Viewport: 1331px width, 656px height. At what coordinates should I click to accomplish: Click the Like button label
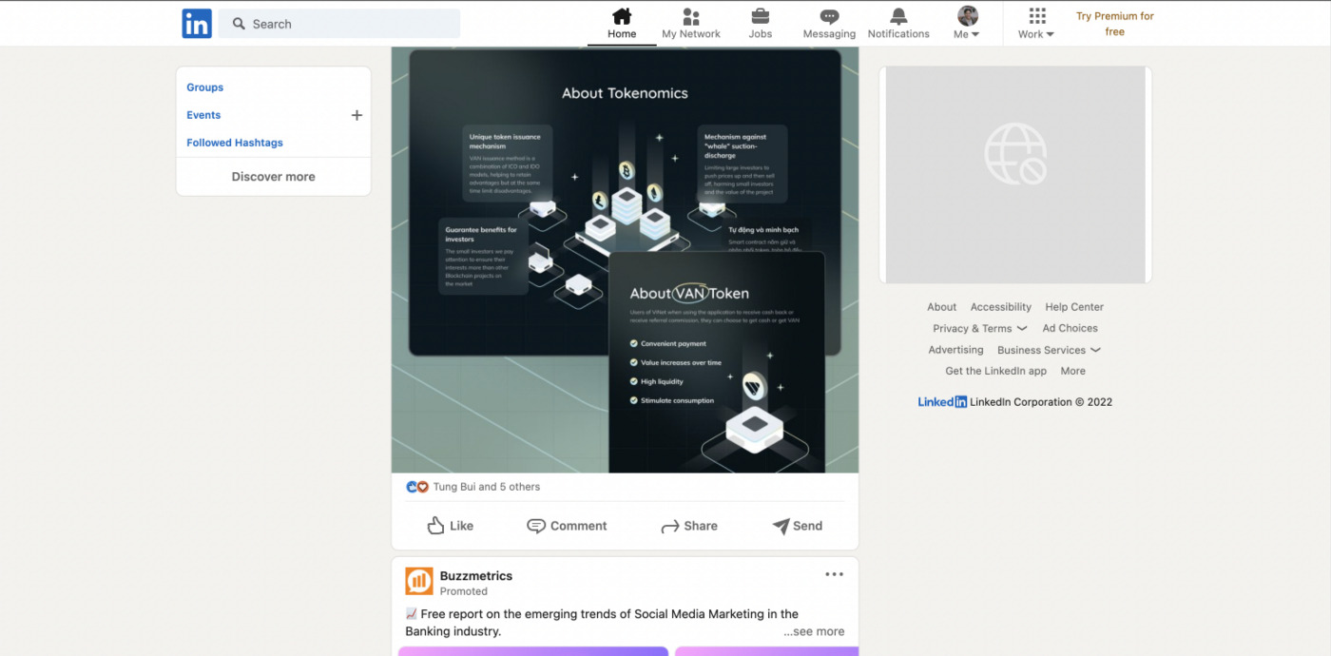pos(461,526)
